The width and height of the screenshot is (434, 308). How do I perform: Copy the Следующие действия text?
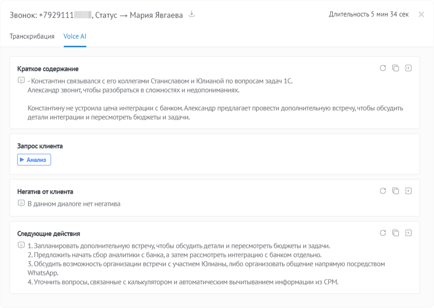click(396, 233)
